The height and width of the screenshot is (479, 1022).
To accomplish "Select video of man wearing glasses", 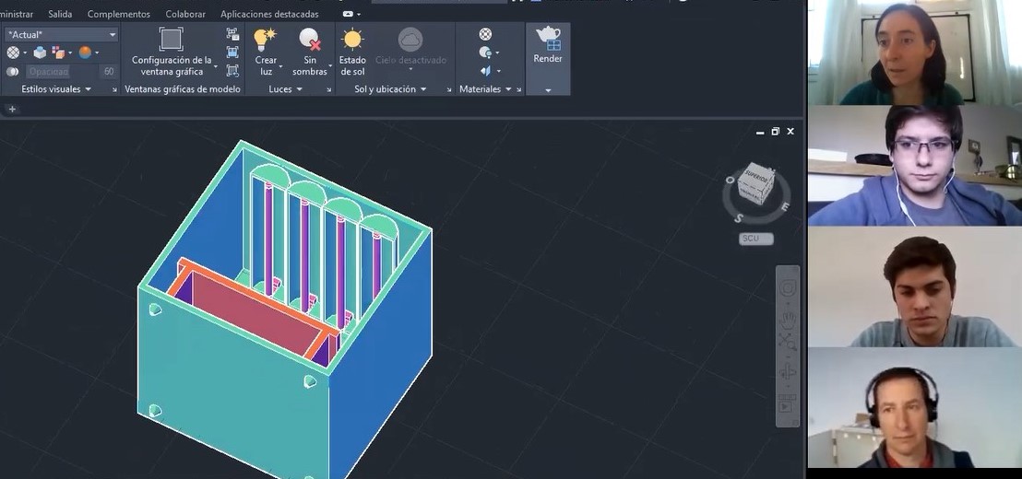I will (x=915, y=166).
